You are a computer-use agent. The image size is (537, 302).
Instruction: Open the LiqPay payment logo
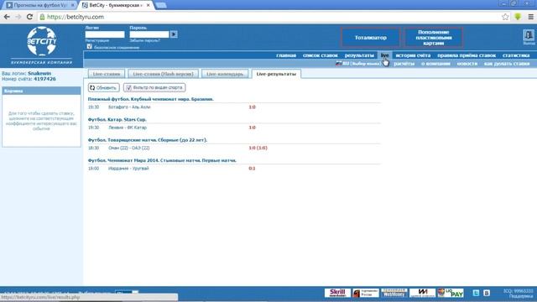(x=451, y=293)
